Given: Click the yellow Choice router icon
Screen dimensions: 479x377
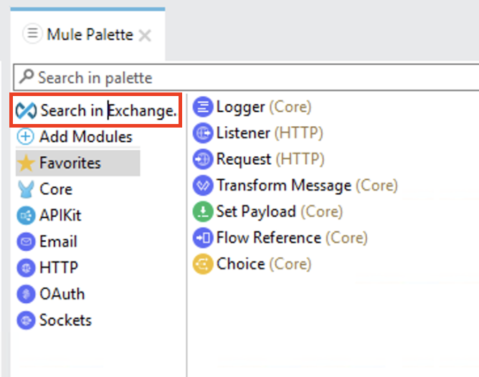Looking at the screenshot, I should (202, 264).
